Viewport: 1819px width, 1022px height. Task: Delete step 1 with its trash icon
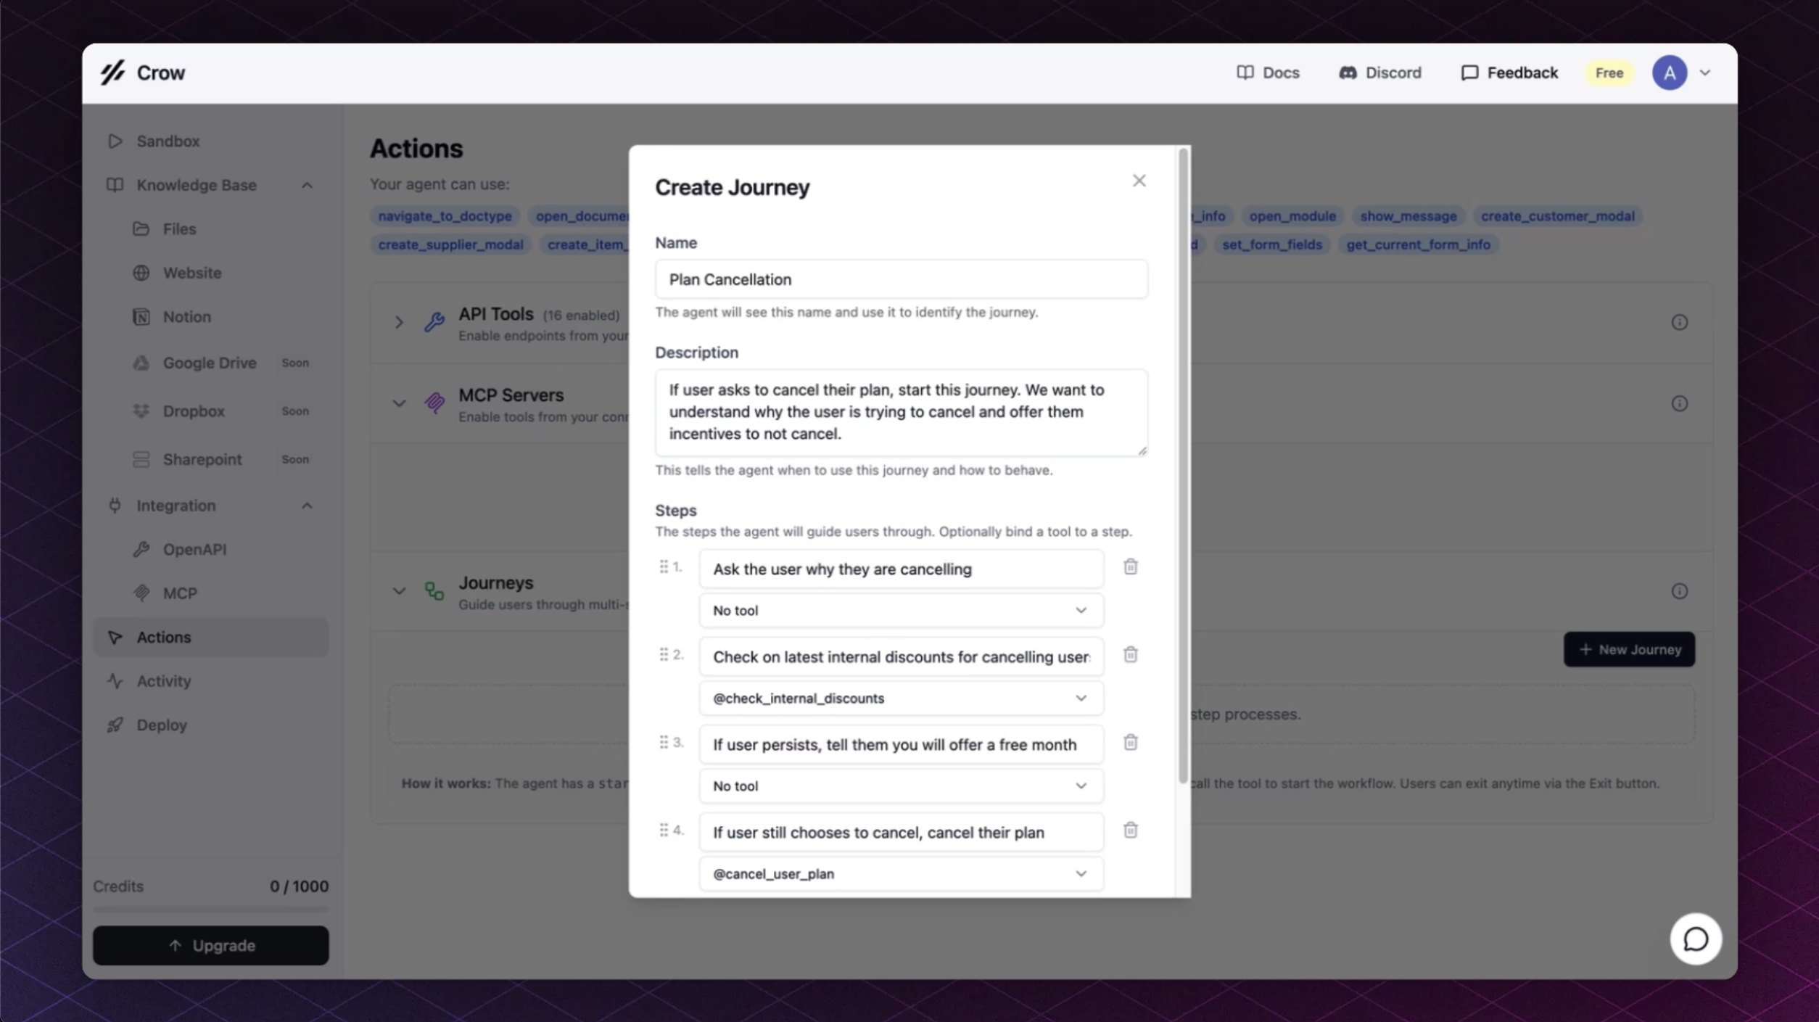click(1130, 566)
